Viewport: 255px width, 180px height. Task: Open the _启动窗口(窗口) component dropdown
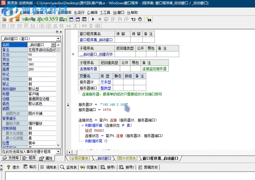(x=58, y=39)
